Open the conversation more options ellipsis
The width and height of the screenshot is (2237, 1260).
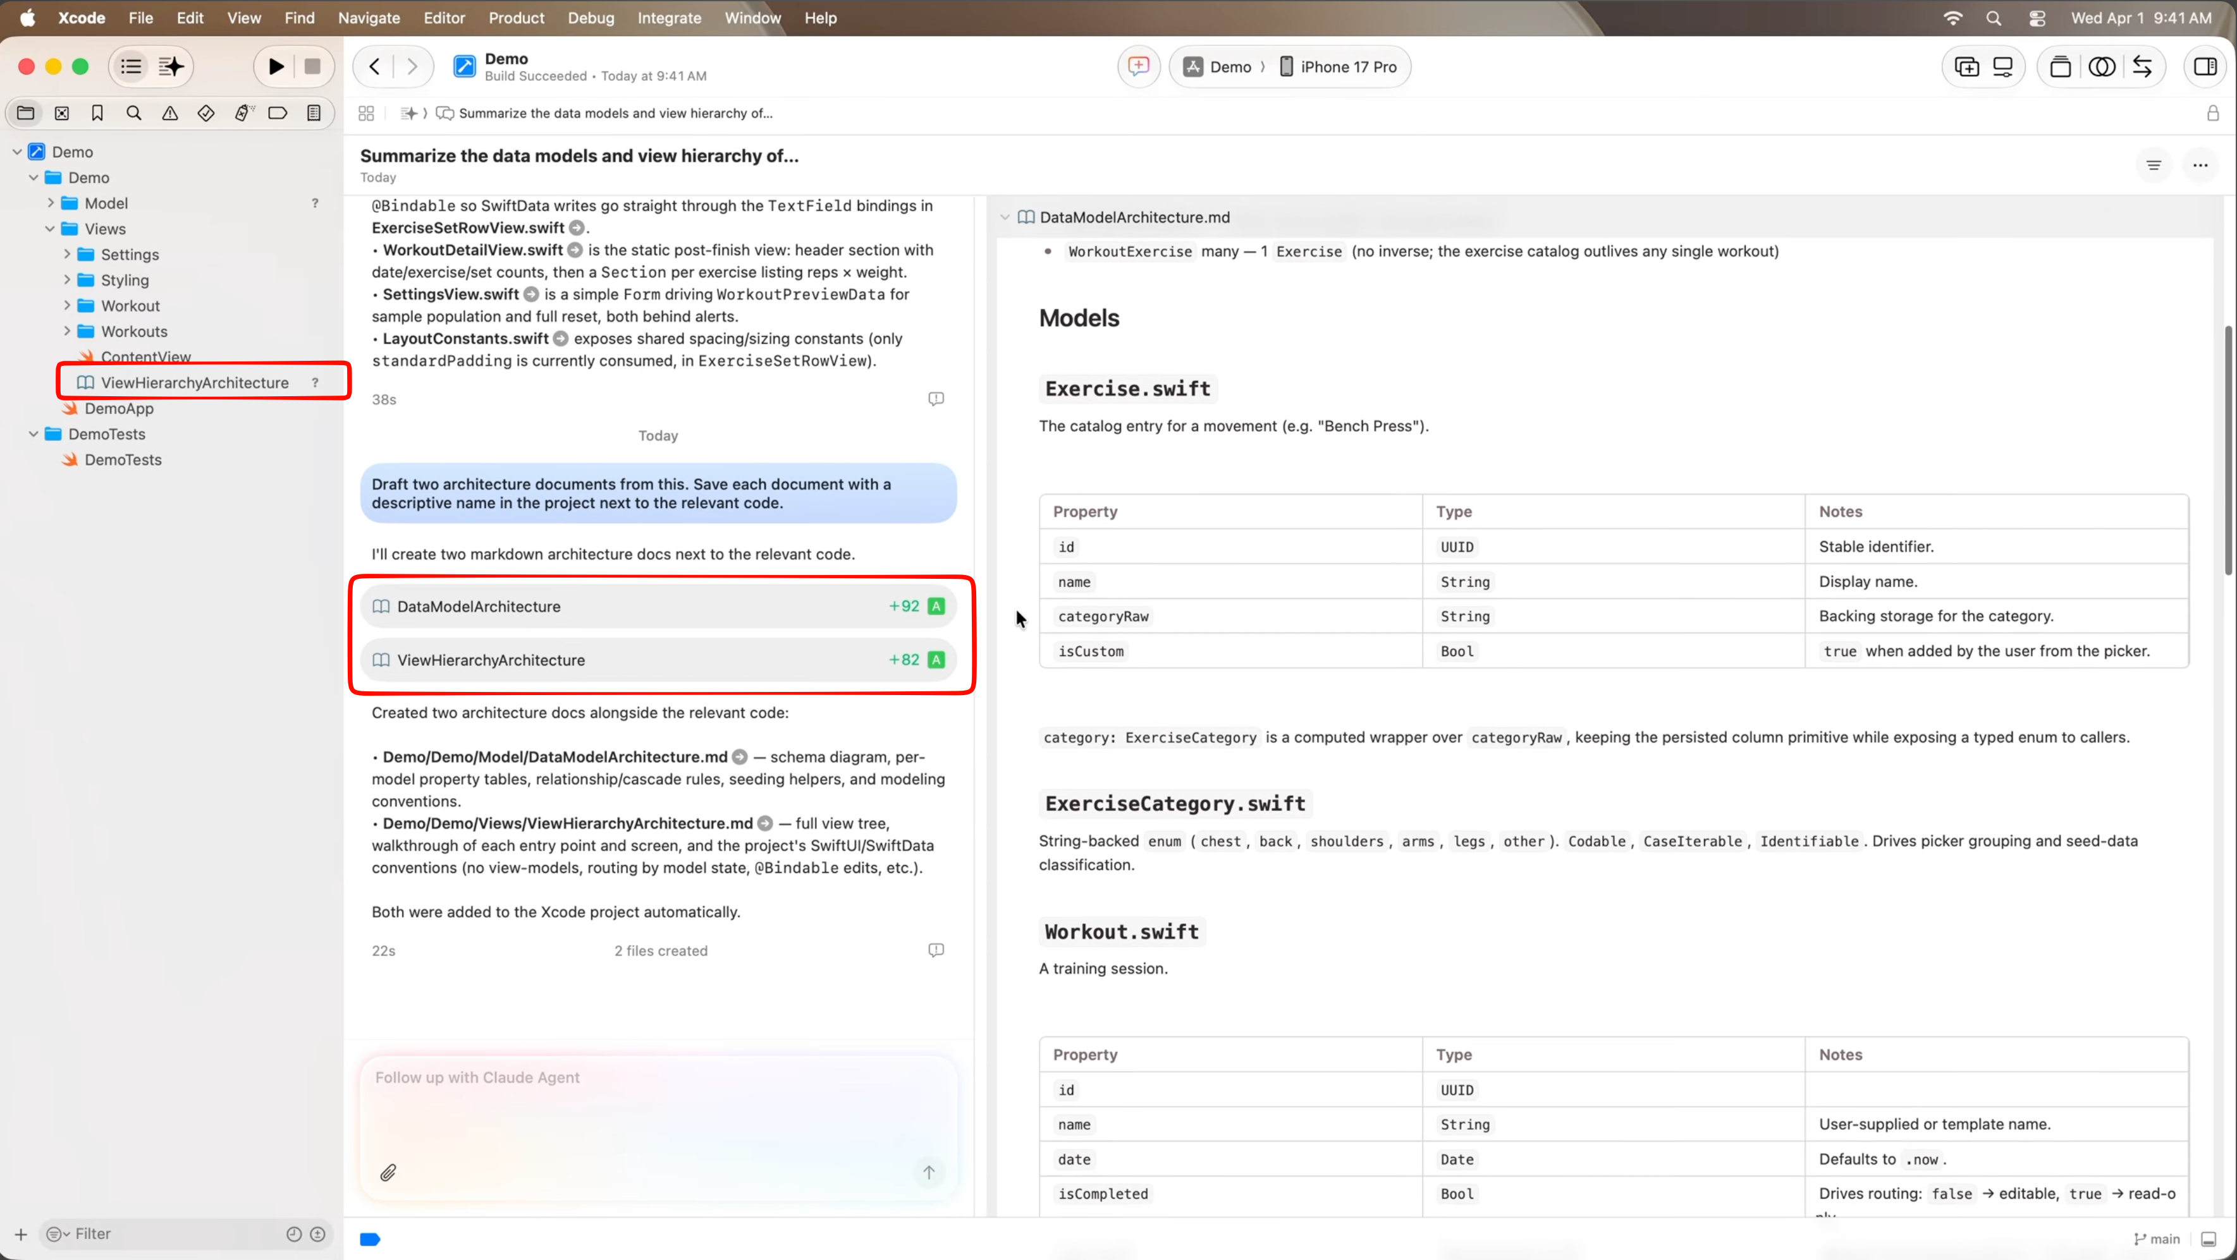(2200, 165)
